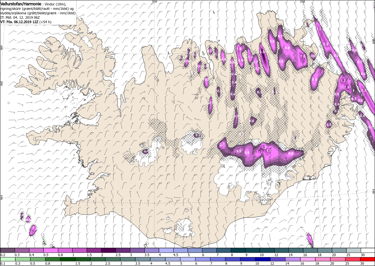This screenshot has width=375, height=266.
Task: Pick the snow scale swatch labeled 1.5
Action: (94, 250)
